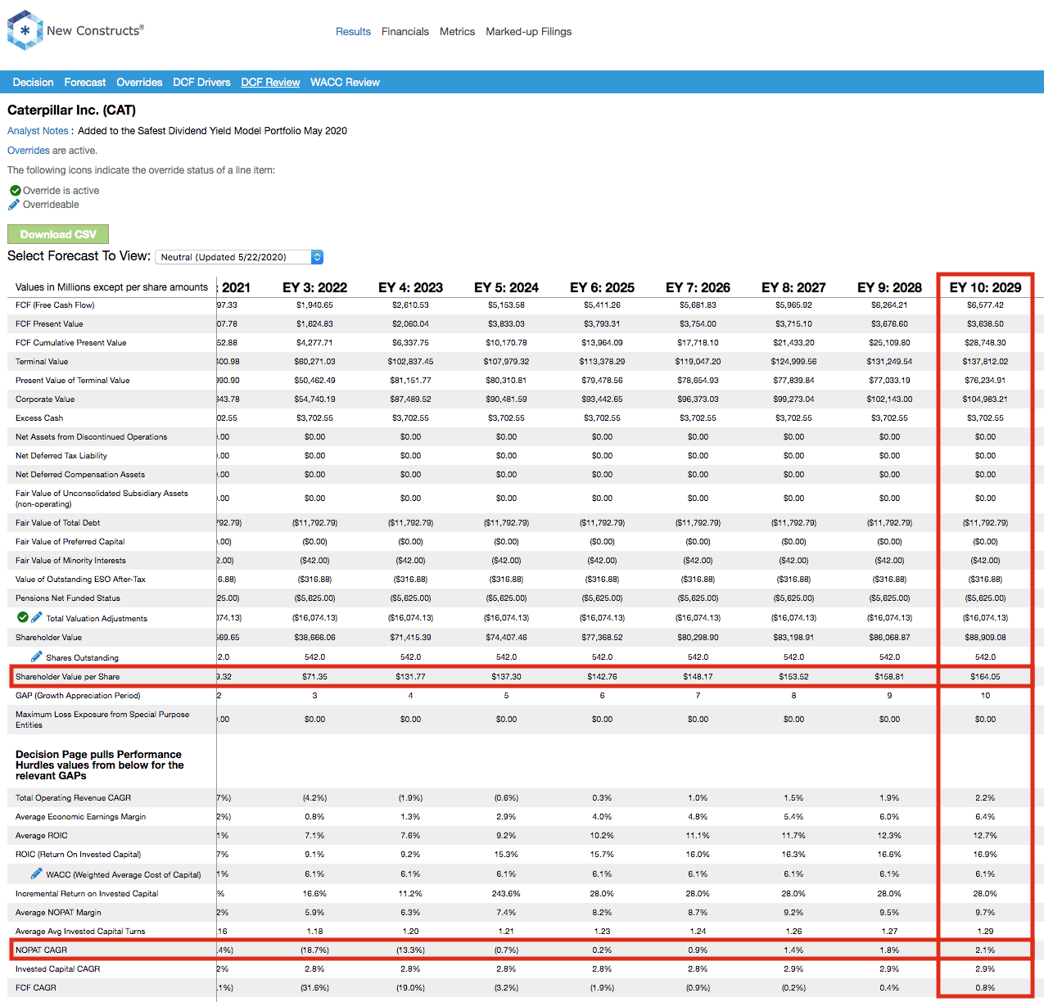Click the 16.9% ROIC cell for 2029
The height and width of the screenshot is (1002, 1044).
point(985,855)
